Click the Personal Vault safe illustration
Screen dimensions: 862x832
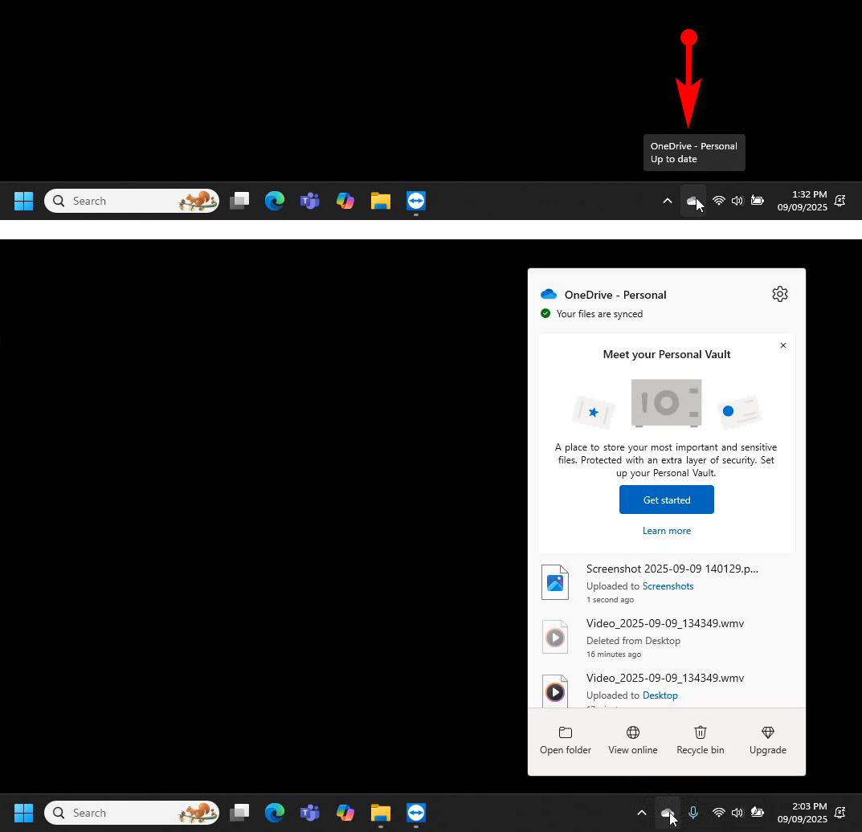click(x=666, y=403)
